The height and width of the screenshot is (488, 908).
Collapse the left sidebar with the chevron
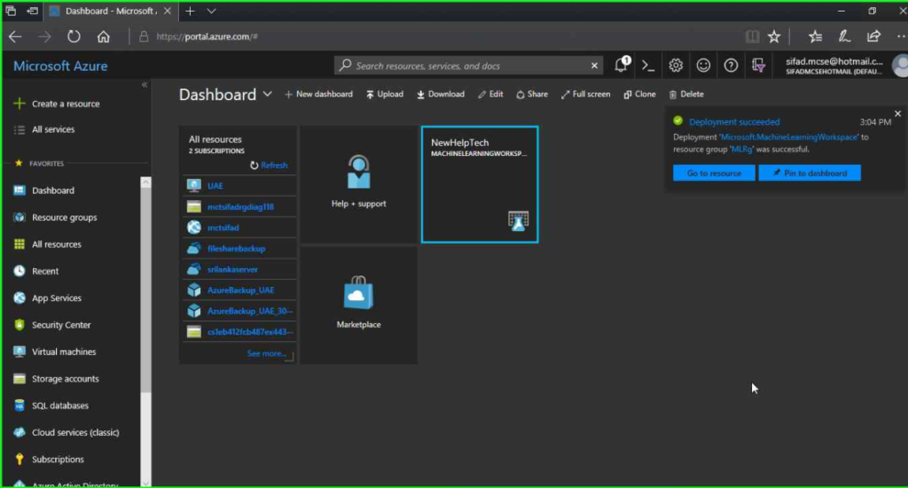point(145,84)
